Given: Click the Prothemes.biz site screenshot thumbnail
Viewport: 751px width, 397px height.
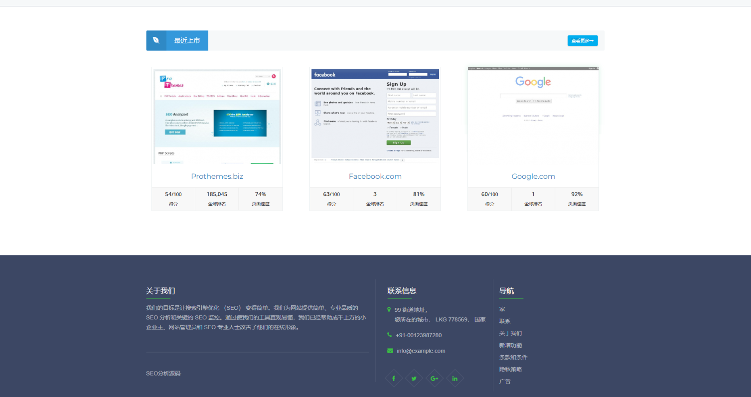Looking at the screenshot, I should pyautogui.click(x=217, y=116).
